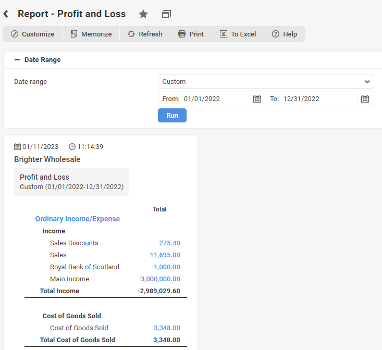
Task: Run the report with blue button
Action: point(172,116)
